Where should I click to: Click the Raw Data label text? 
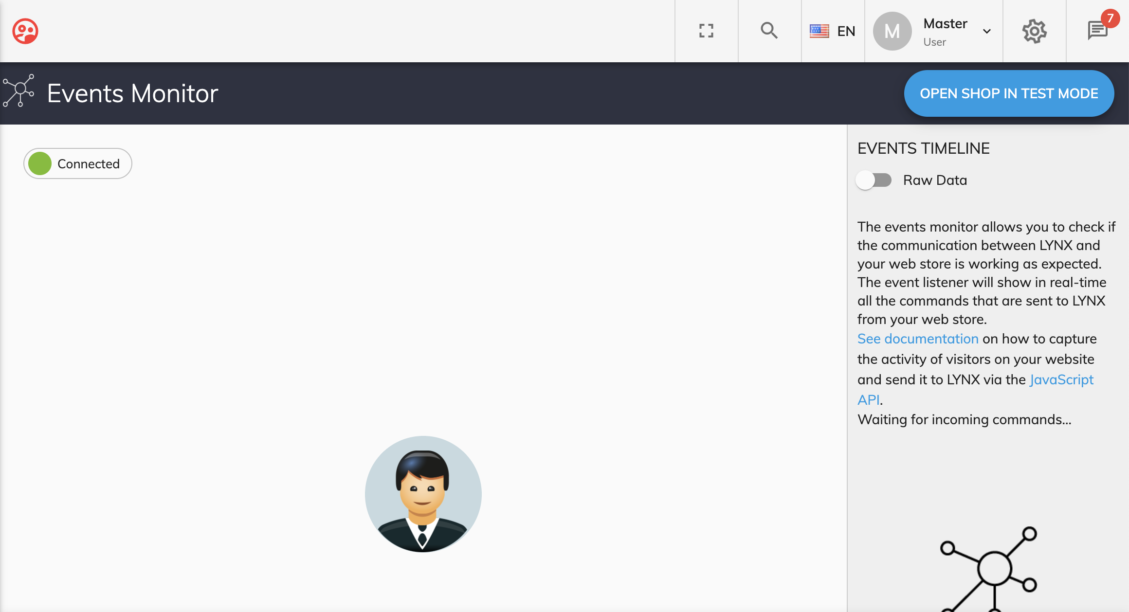(935, 180)
